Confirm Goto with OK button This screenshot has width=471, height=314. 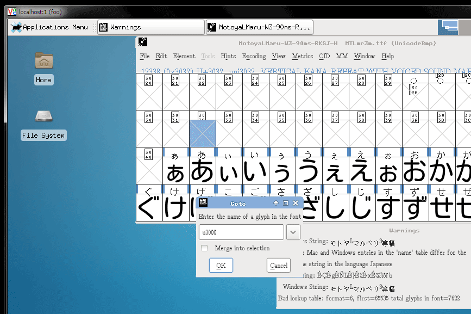click(x=221, y=265)
